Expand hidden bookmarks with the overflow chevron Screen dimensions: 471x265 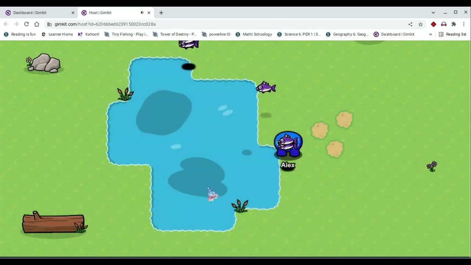coord(431,34)
